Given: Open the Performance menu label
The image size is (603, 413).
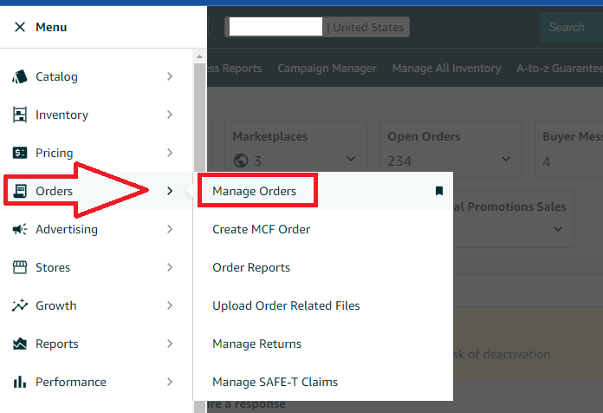Looking at the screenshot, I should coord(71,382).
